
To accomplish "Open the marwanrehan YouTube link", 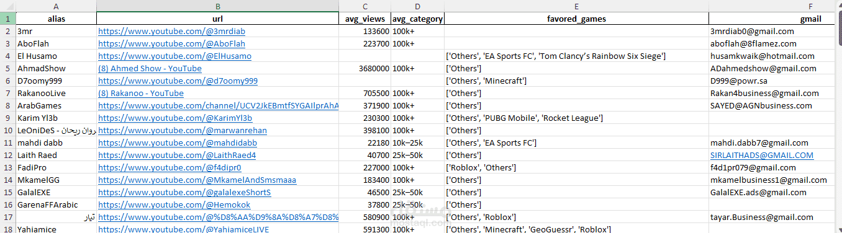I will (183, 131).
